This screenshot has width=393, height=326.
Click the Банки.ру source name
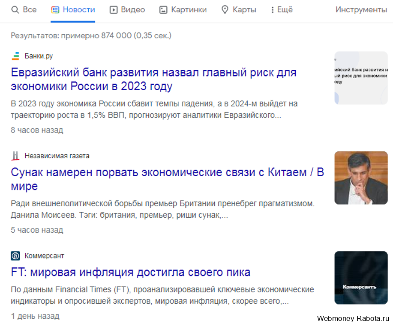39,56
